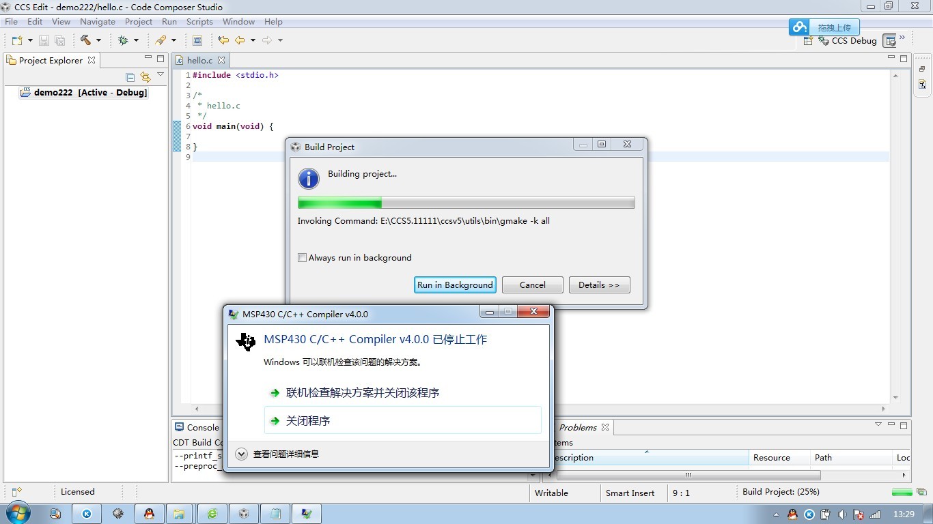
Task: Click the Build Project progress bar
Action: [466, 203]
